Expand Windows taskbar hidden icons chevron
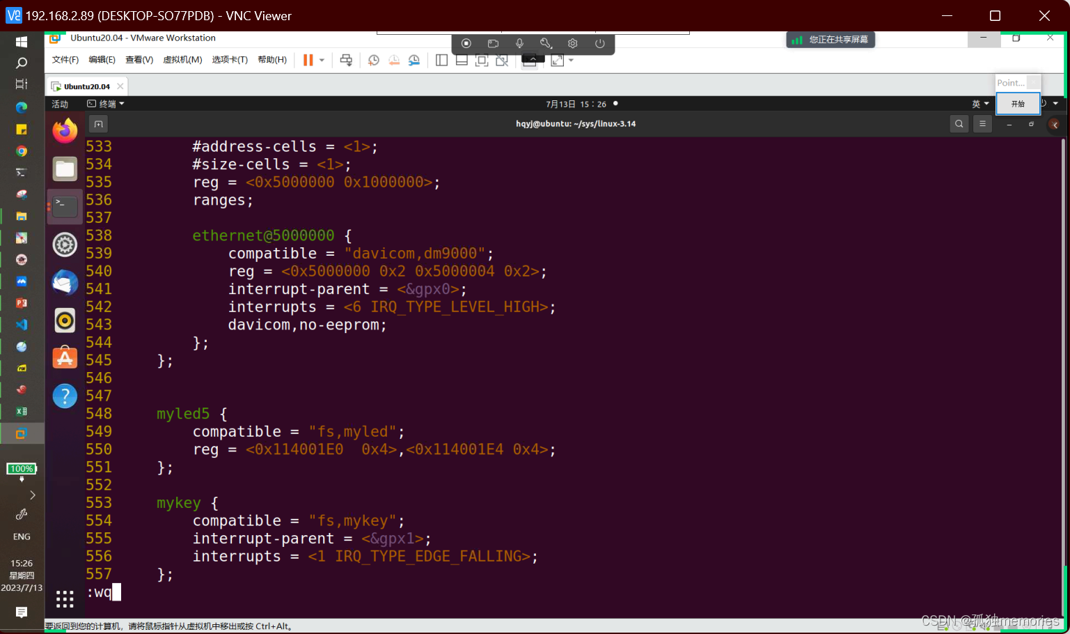The image size is (1070, 634). (32, 495)
